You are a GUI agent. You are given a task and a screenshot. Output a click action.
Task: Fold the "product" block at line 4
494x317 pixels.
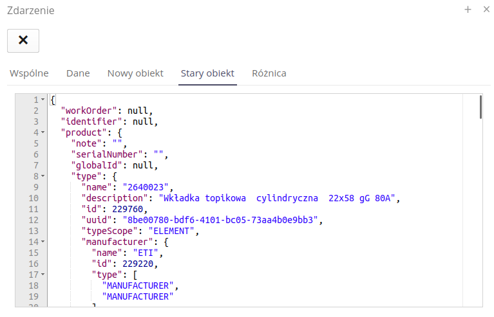43,132
